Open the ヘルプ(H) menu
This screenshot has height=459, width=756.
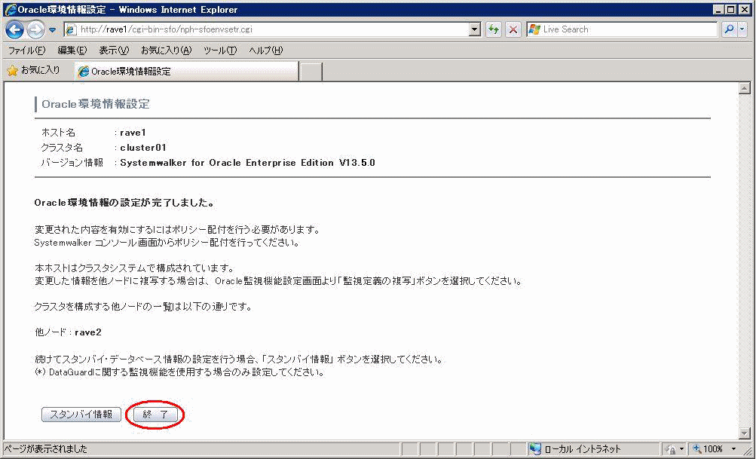point(265,50)
